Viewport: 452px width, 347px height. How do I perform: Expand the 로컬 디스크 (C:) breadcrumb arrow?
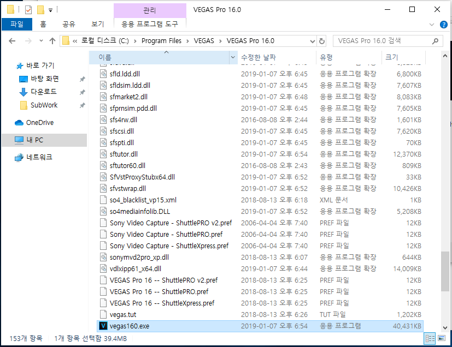pyautogui.click(x=135, y=41)
